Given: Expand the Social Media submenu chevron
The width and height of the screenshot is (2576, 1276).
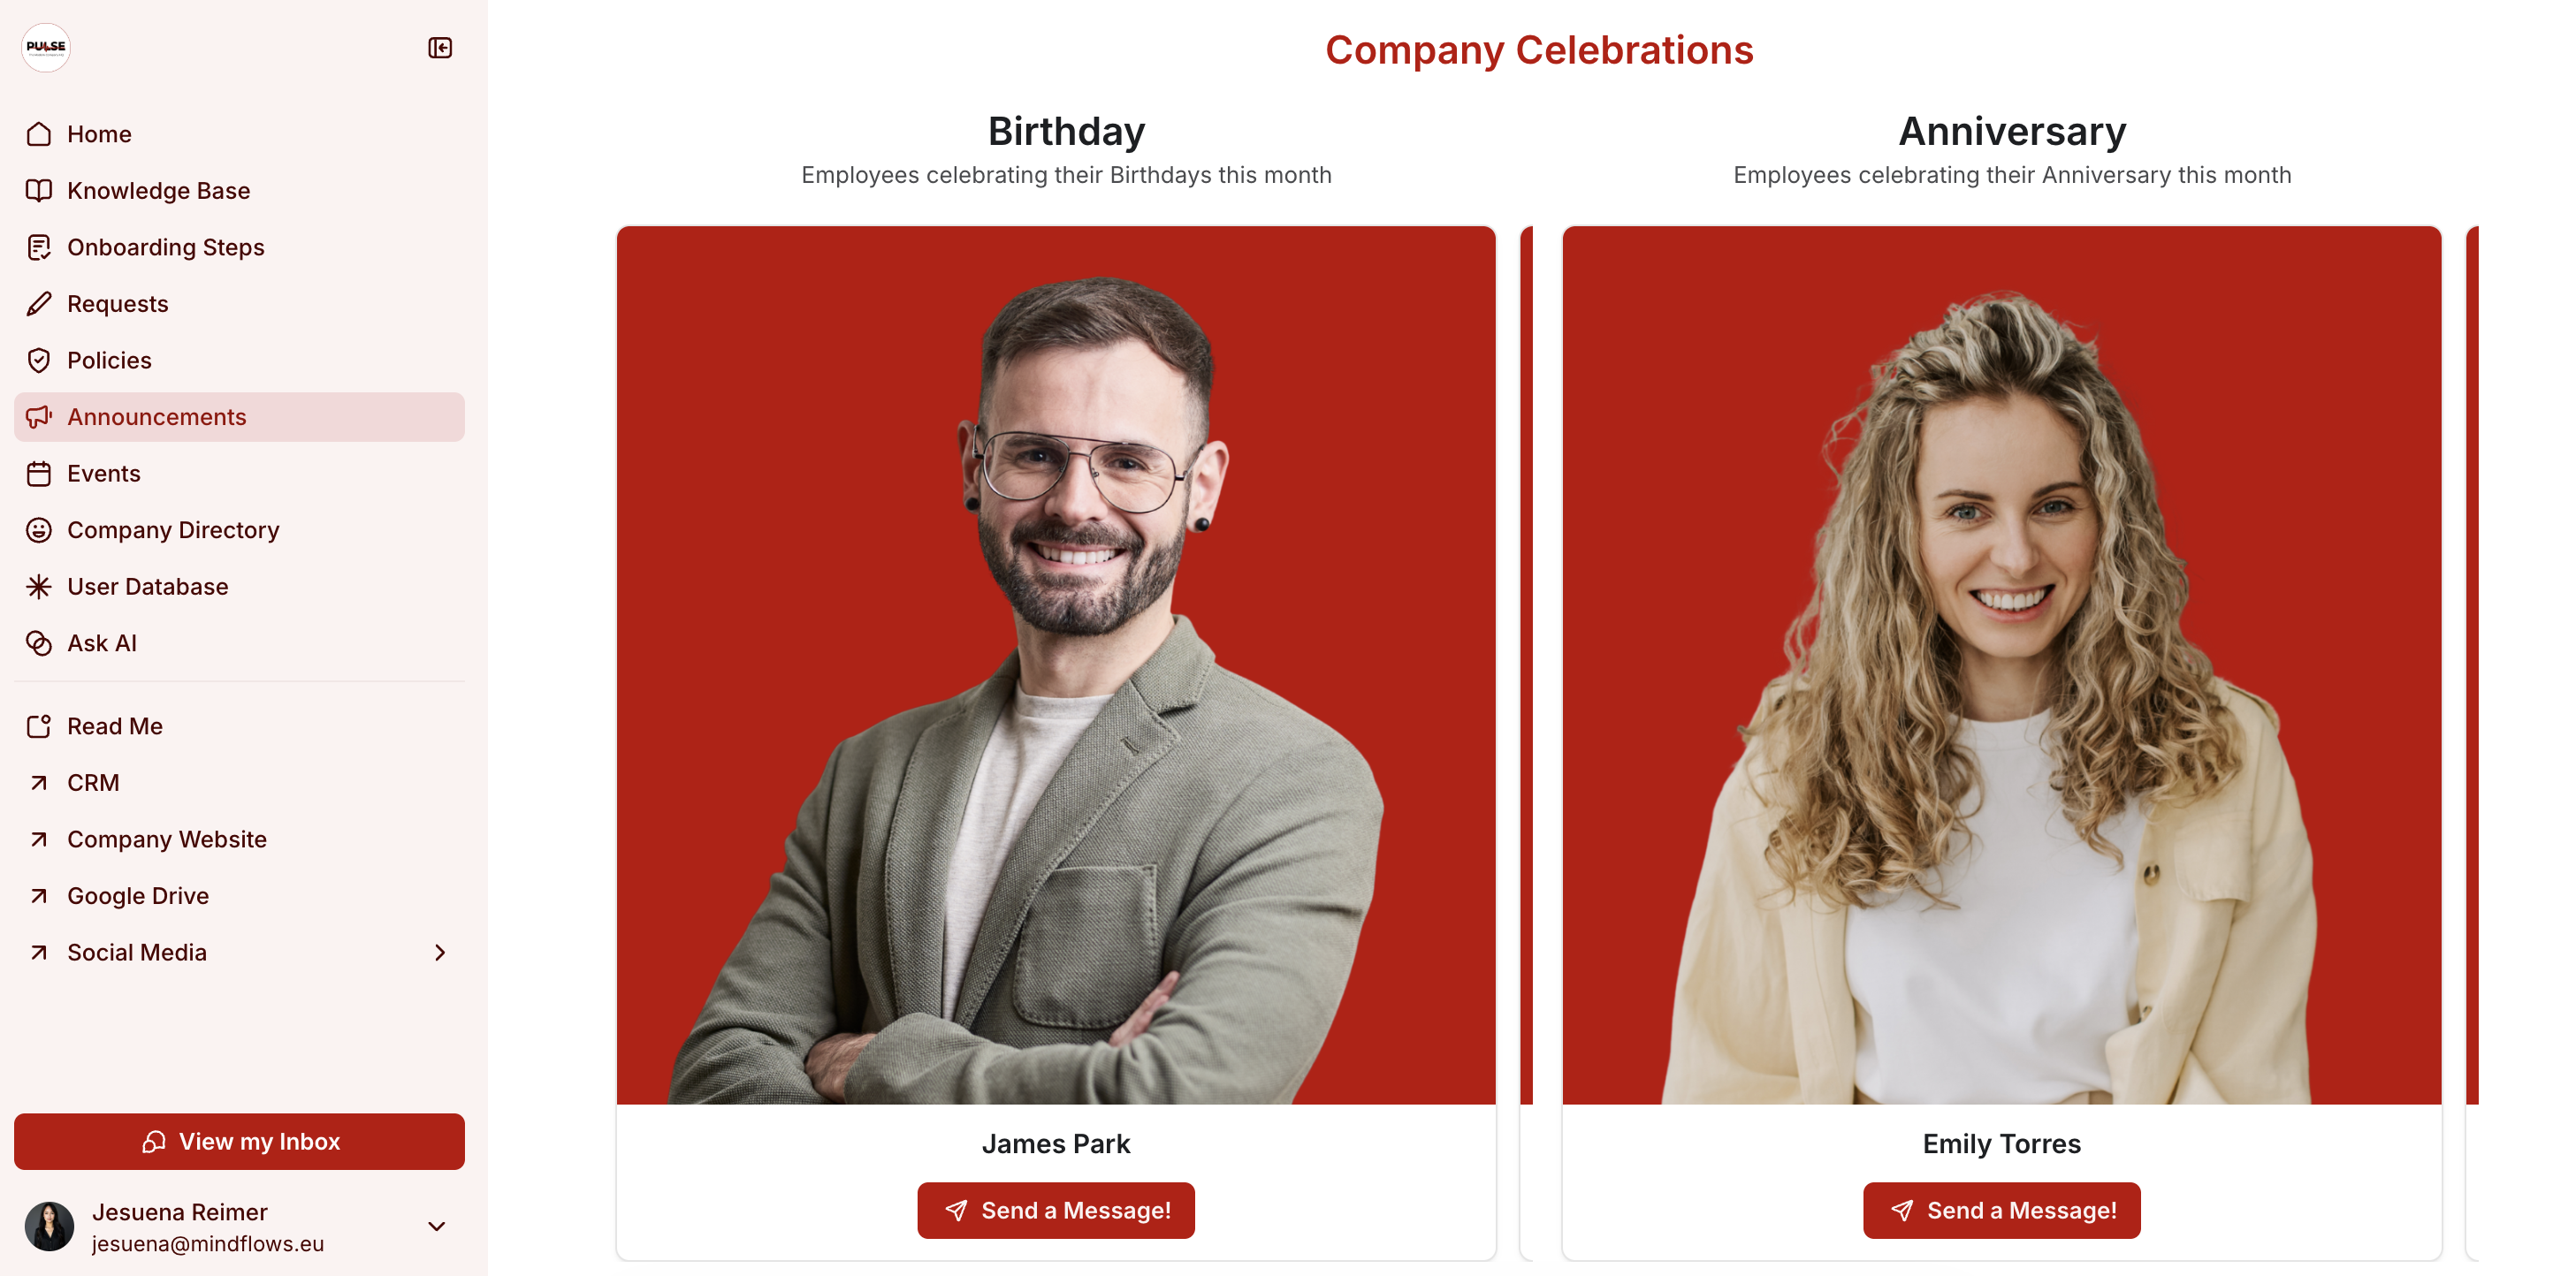Looking at the screenshot, I should pyautogui.click(x=440, y=953).
